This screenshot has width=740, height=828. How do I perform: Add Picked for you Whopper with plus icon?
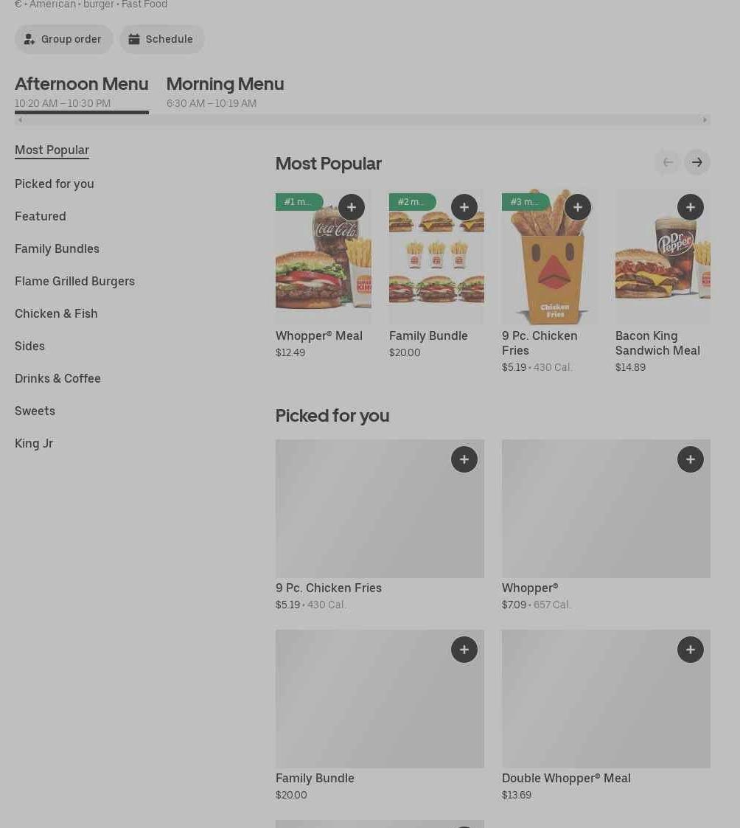(x=691, y=459)
